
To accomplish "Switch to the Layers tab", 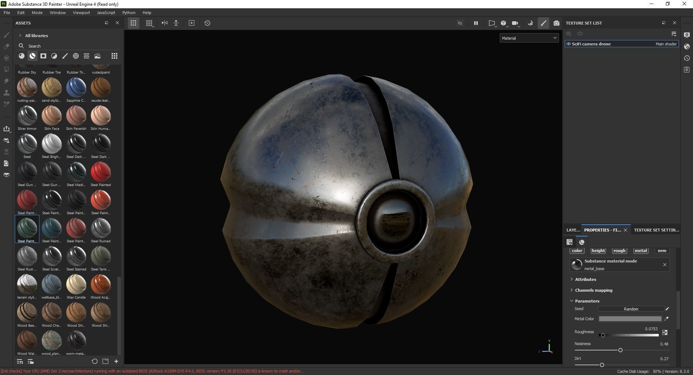I will coord(573,230).
